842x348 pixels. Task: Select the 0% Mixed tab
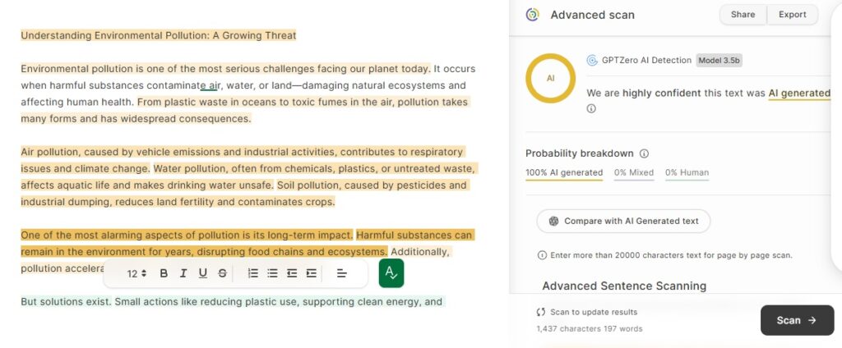(634, 172)
